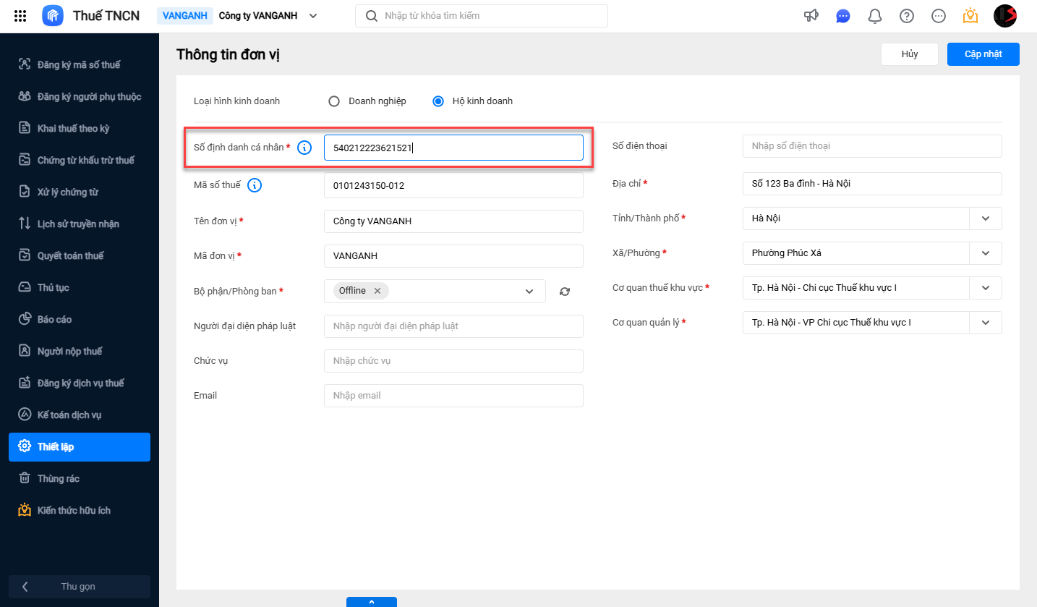Click info icon beside Số định danh cá nhân

pos(304,148)
